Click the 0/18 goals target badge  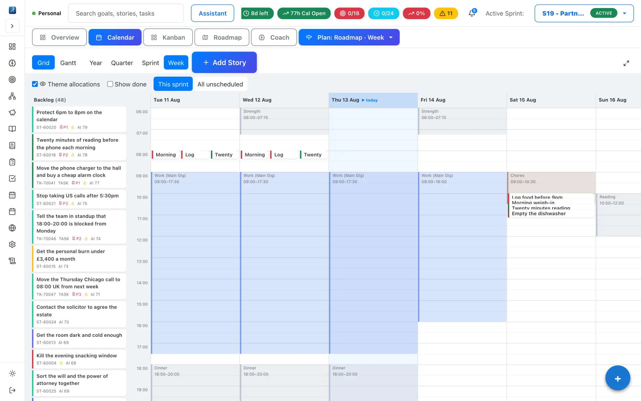pos(349,13)
